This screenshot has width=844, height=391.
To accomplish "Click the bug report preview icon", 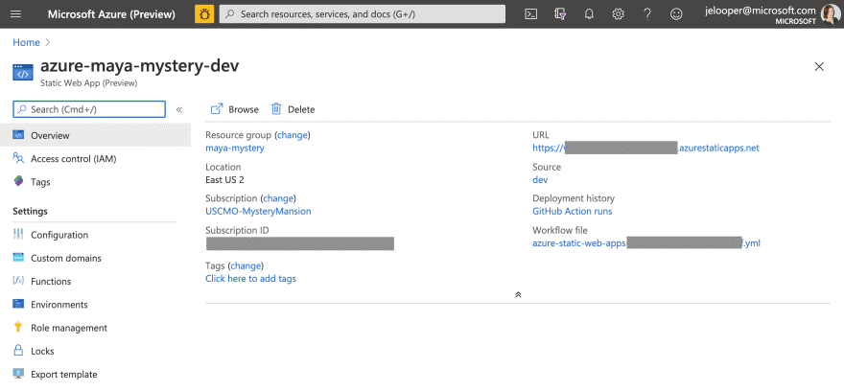I will tap(204, 13).
